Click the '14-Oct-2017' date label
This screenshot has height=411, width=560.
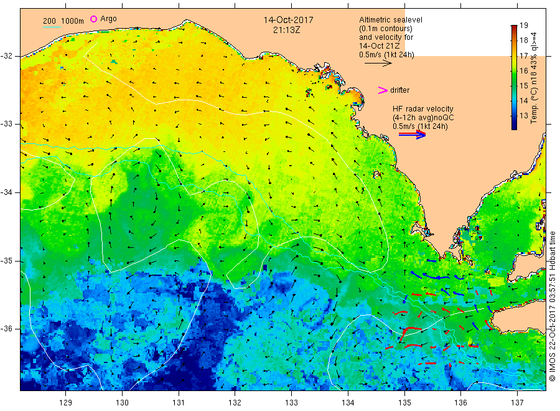click(x=288, y=20)
